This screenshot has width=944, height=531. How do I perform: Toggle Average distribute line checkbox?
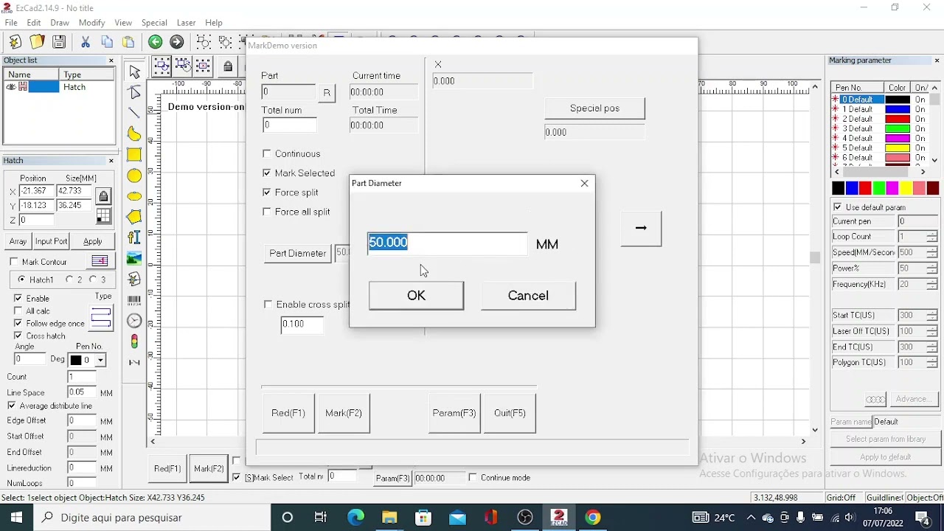(12, 406)
